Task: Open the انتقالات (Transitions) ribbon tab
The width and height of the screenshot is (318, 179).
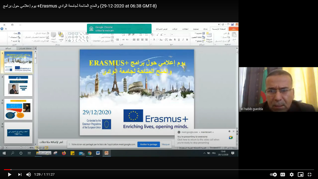Action: pyautogui.click(x=185, y=29)
